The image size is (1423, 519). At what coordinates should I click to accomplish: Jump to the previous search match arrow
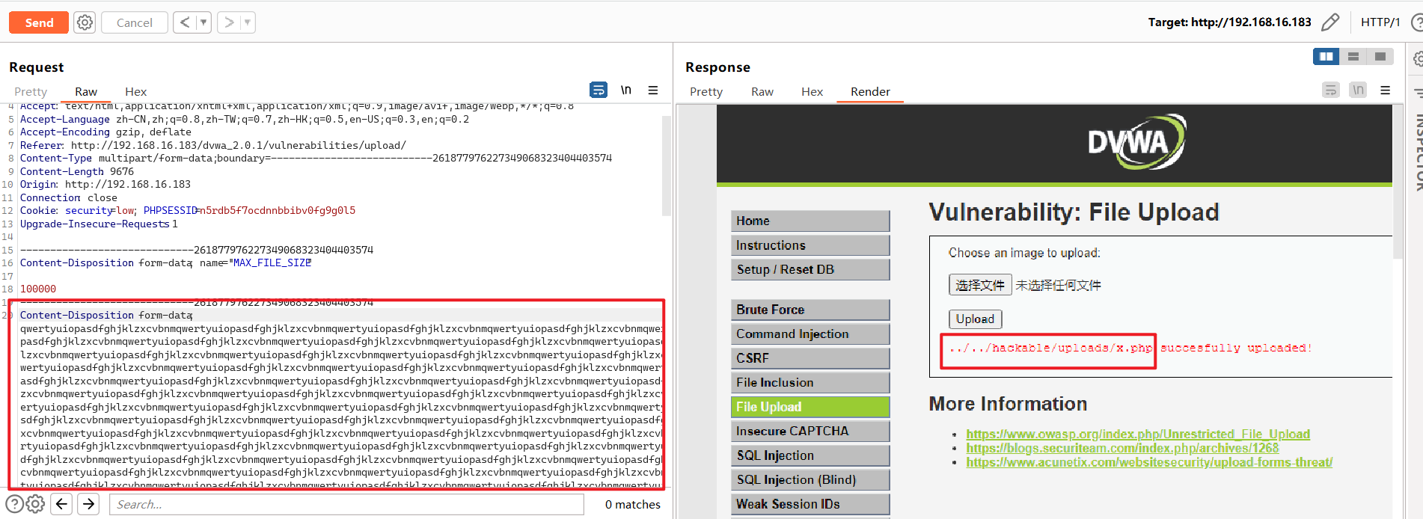click(x=62, y=504)
